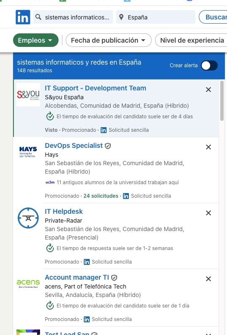The width and height of the screenshot is (227, 335).
Task: Dismiss the Account manager TI job
Action: pyautogui.click(x=208, y=279)
